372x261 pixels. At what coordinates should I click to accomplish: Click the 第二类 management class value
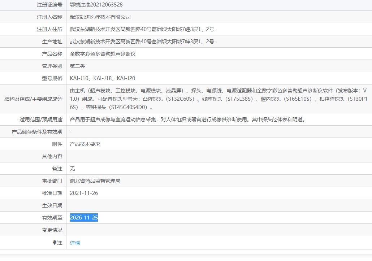(x=77, y=66)
